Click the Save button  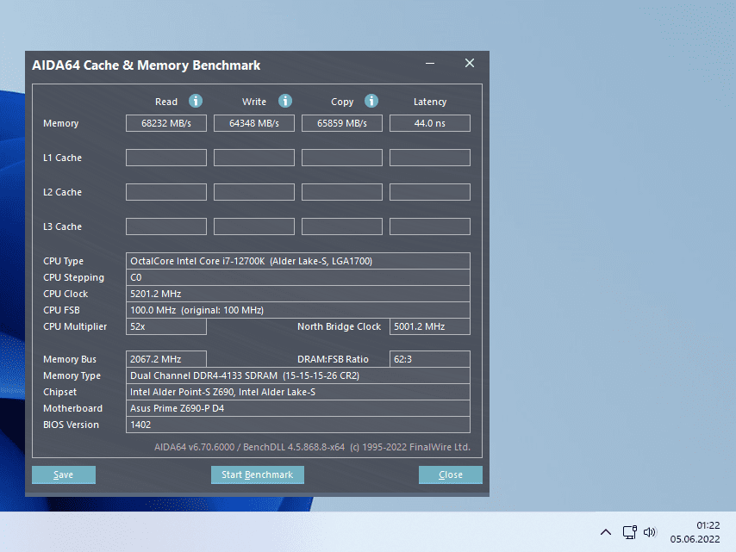[x=64, y=474]
